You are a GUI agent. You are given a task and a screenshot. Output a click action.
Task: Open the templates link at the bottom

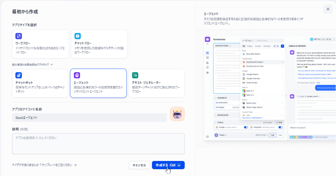tap(44, 165)
